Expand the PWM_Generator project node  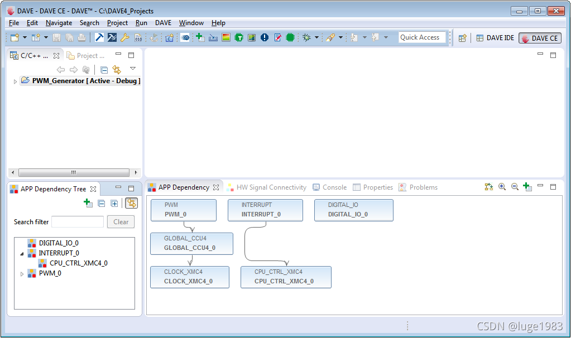15,81
